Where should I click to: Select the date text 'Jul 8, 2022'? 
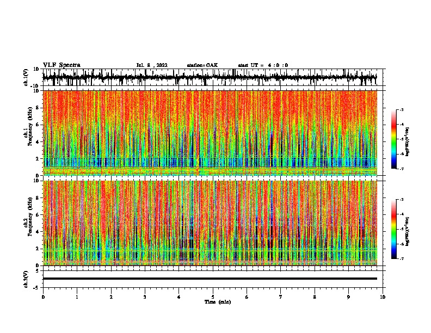[152, 65]
